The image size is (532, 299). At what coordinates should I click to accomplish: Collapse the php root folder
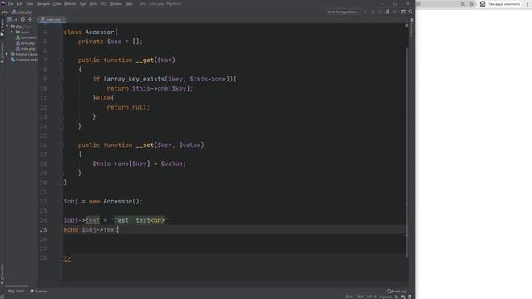pyautogui.click(x=7, y=26)
